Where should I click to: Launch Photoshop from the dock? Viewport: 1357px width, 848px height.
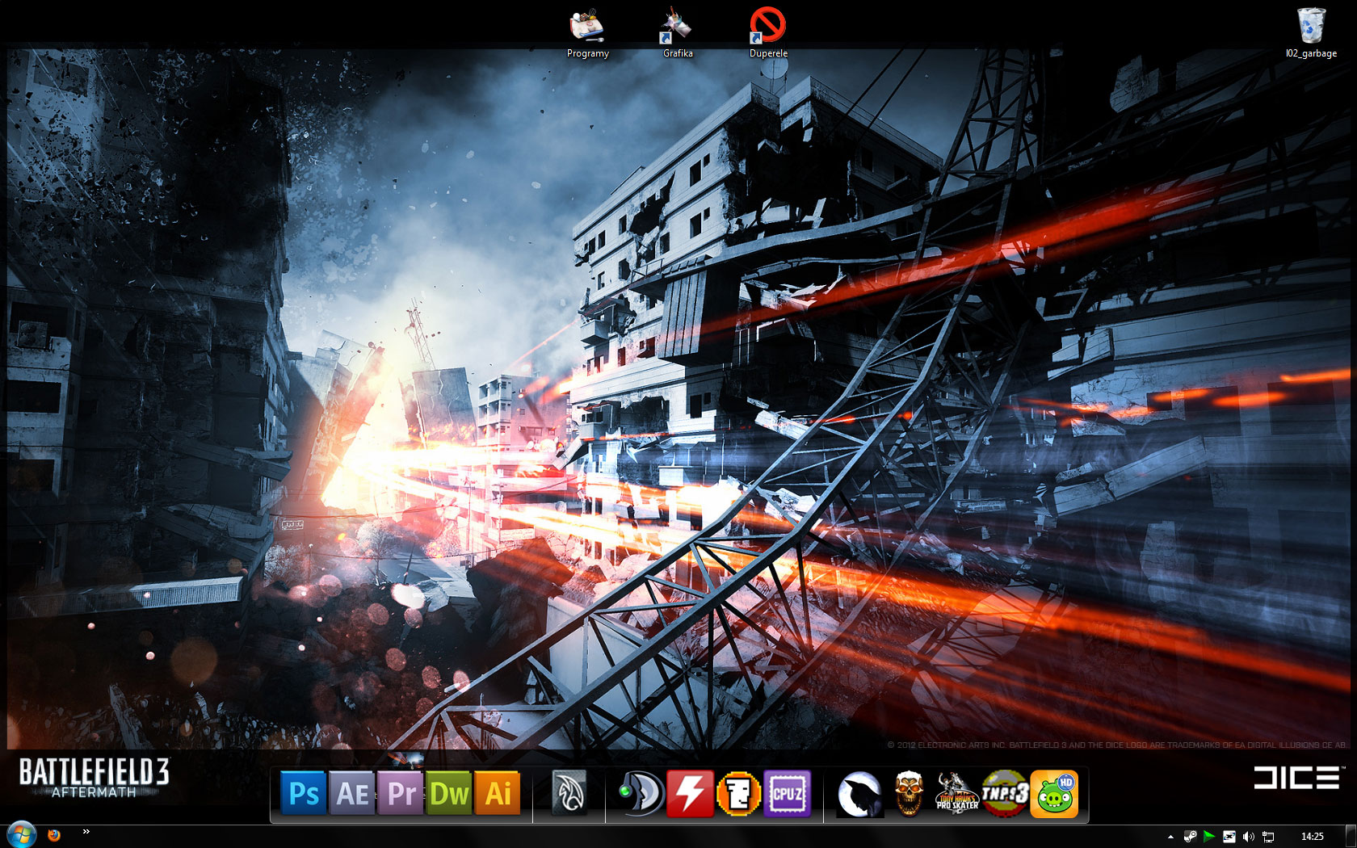(x=303, y=793)
